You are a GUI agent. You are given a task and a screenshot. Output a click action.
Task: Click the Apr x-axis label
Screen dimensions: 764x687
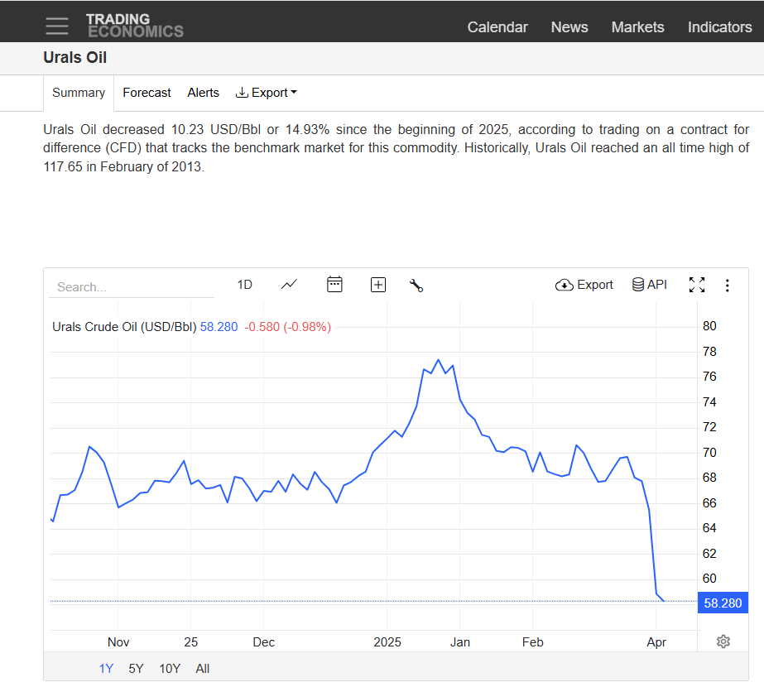[x=656, y=642]
